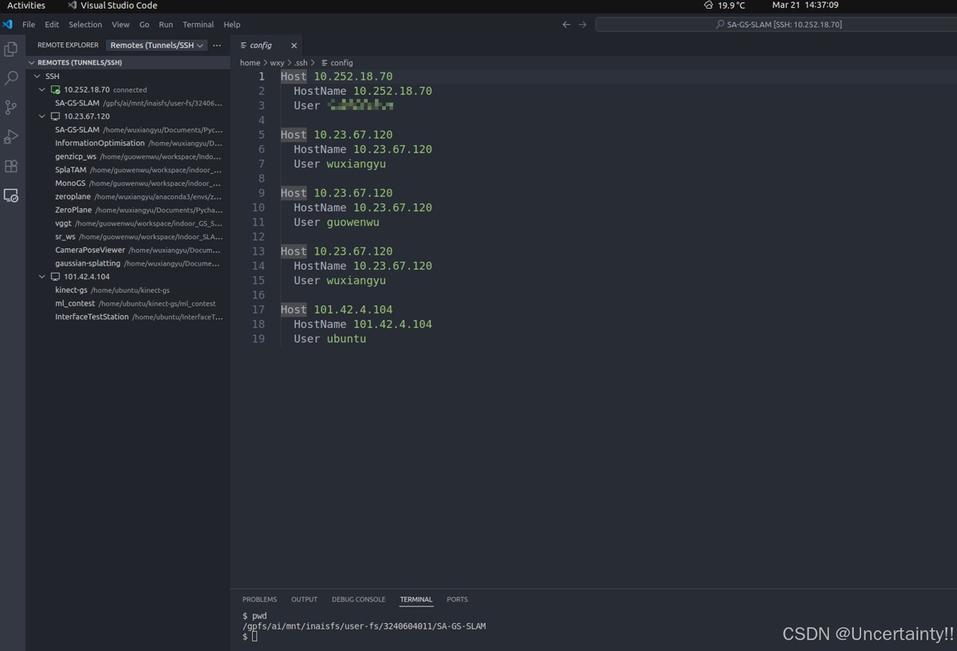Switch to the DEBUG CONSOLE tab
Image resolution: width=957 pixels, height=651 pixels.
click(358, 599)
